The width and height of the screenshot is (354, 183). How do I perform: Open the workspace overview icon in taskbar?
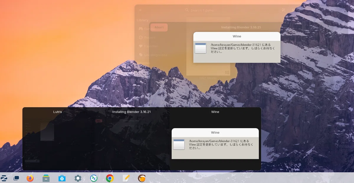click(x=17, y=178)
